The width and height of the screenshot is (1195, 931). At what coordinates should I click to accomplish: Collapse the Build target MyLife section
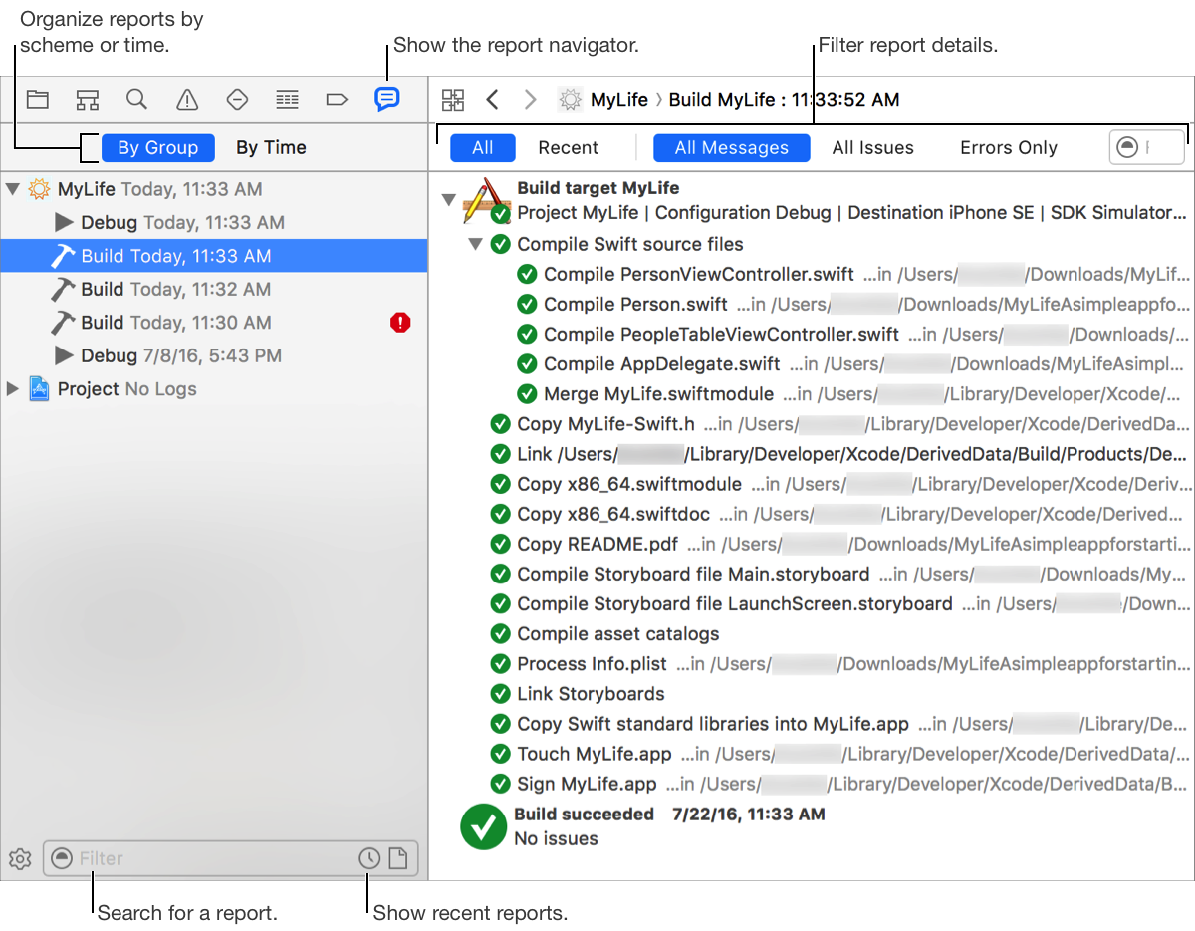(x=449, y=200)
